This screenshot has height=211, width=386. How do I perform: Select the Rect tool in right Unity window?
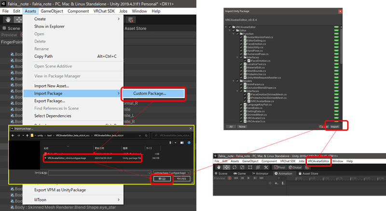tap(250, 168)
